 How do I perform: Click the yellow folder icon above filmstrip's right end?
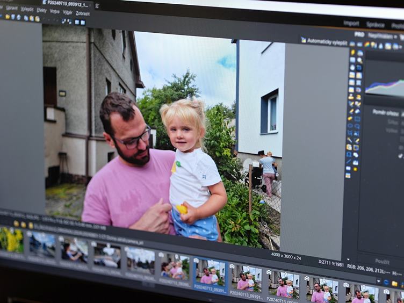(x=394, y=284)
